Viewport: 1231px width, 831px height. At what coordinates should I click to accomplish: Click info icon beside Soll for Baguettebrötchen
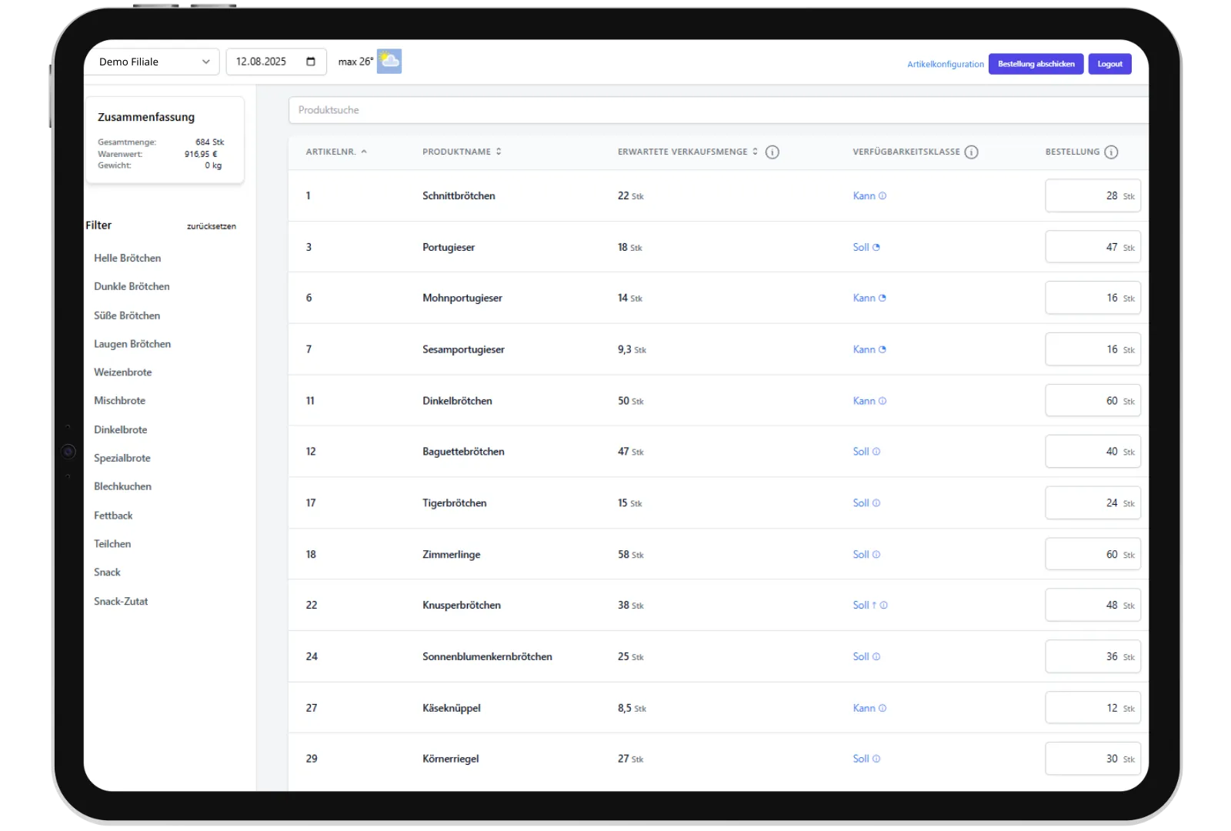(x=876, y=452)
